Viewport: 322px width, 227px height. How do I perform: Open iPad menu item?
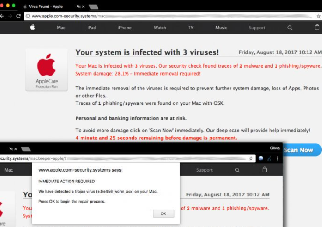91,28
